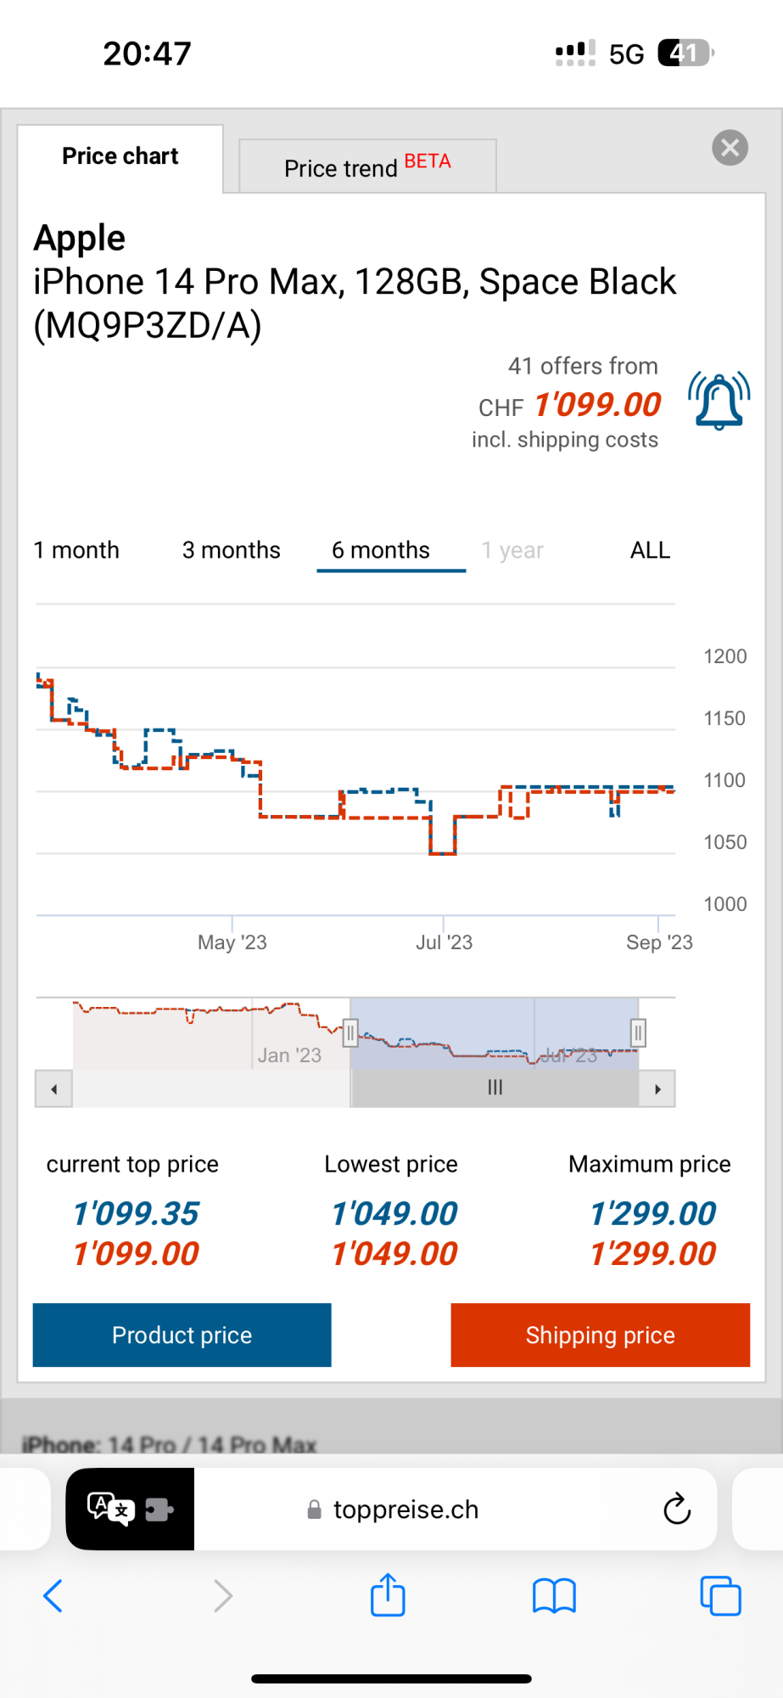Screen dimensions: 783x1698
Task: Reload the toppreise.ch page
Action: click(676, 1509)
